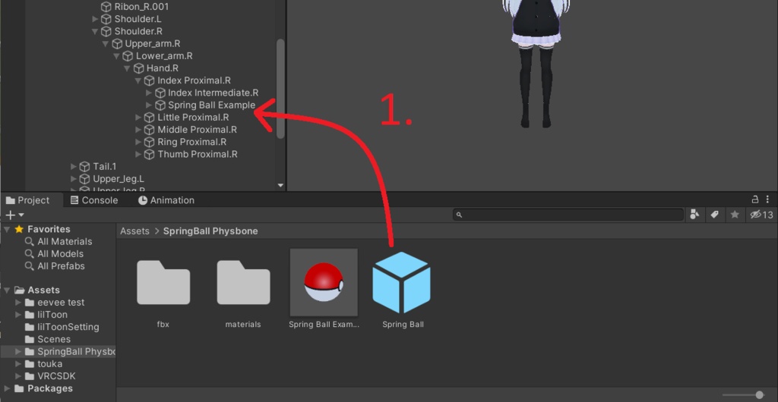Click the Shoulder.L cube icon

coord(106,19)
